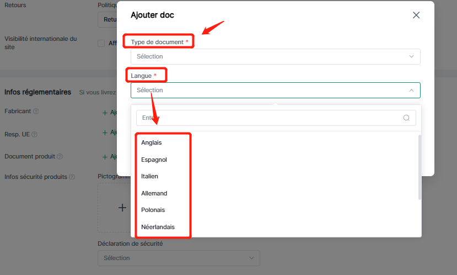Close the Ajouter doc dialog
This screenshot has height=275, width=457.
pos(416,15)
